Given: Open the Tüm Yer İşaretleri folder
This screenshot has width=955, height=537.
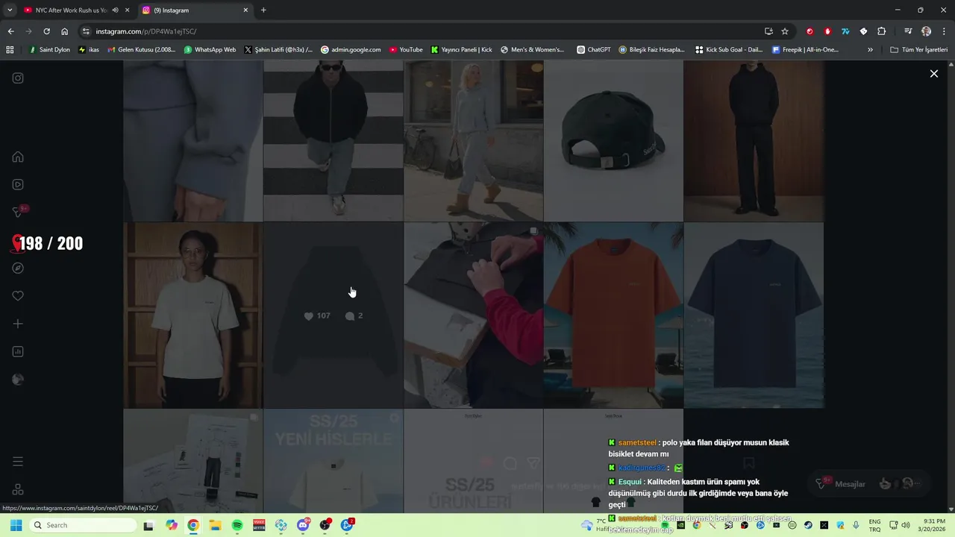Looking at the screenshot, I should (919, 50).
